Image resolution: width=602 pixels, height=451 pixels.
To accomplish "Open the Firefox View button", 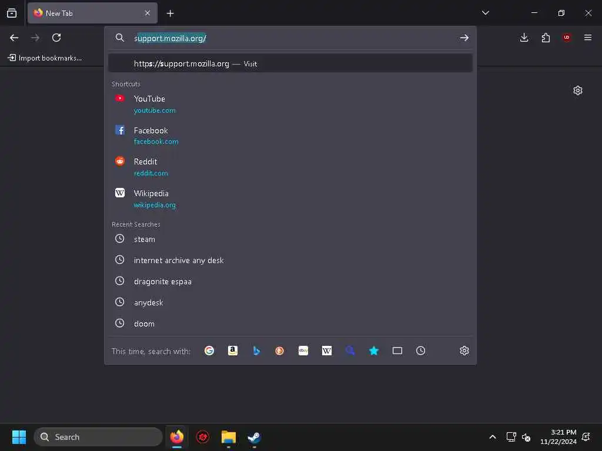I will [12, 13].
